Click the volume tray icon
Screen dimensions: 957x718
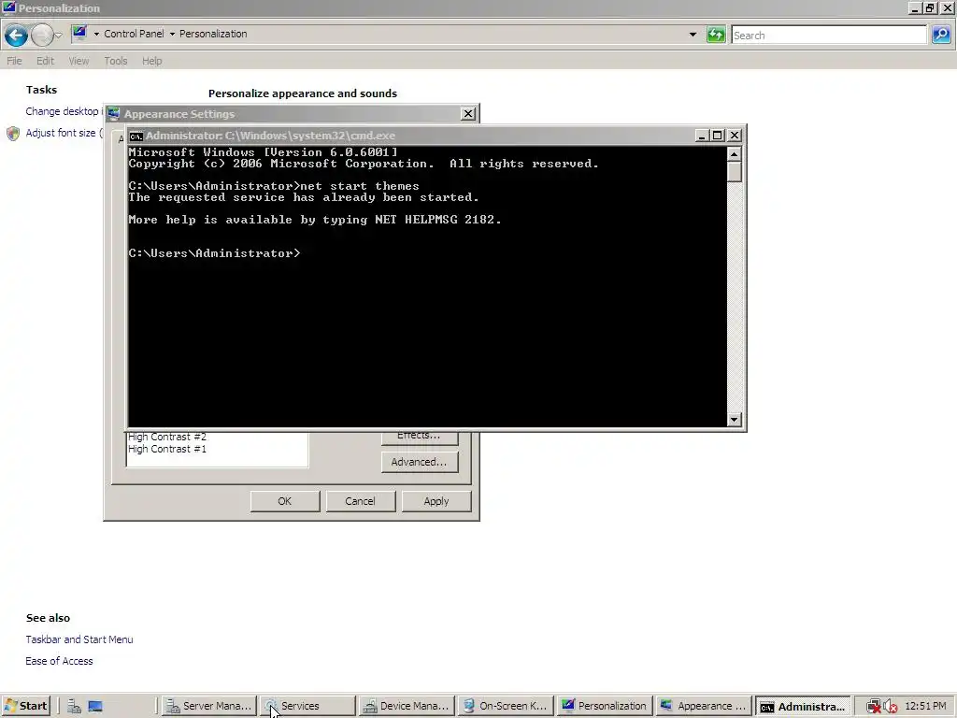[891, 707]
